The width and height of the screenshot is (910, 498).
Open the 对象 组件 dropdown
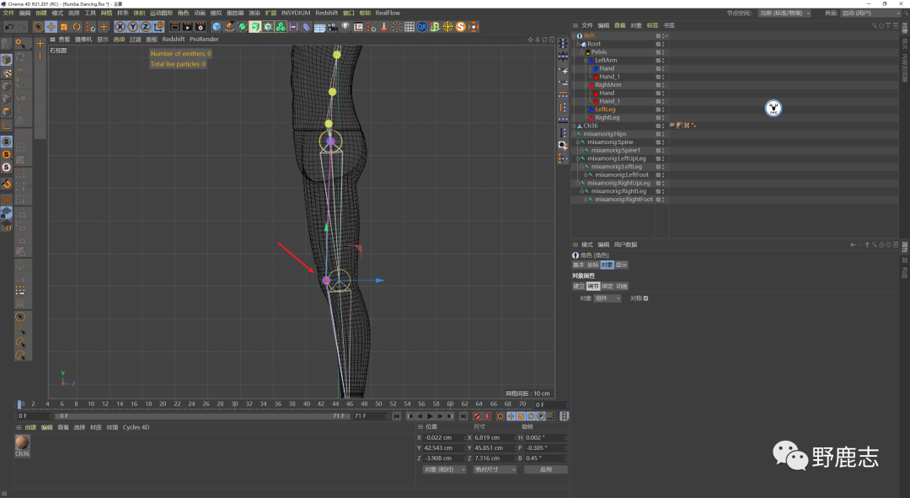(608, 298)
